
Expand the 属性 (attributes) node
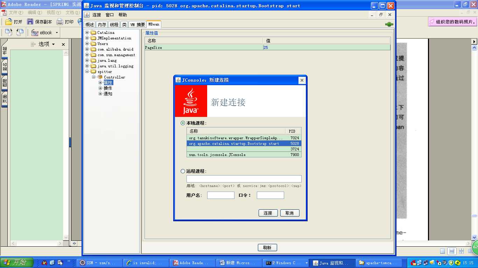coord(100,83)
